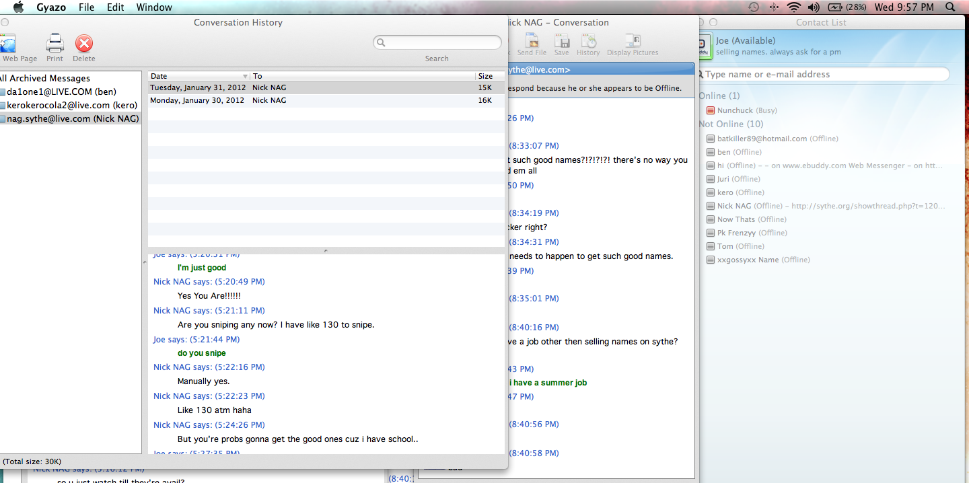The image size is (969, 483).
Task: Click Juri's offline status icon
Action: coord(711,179)
